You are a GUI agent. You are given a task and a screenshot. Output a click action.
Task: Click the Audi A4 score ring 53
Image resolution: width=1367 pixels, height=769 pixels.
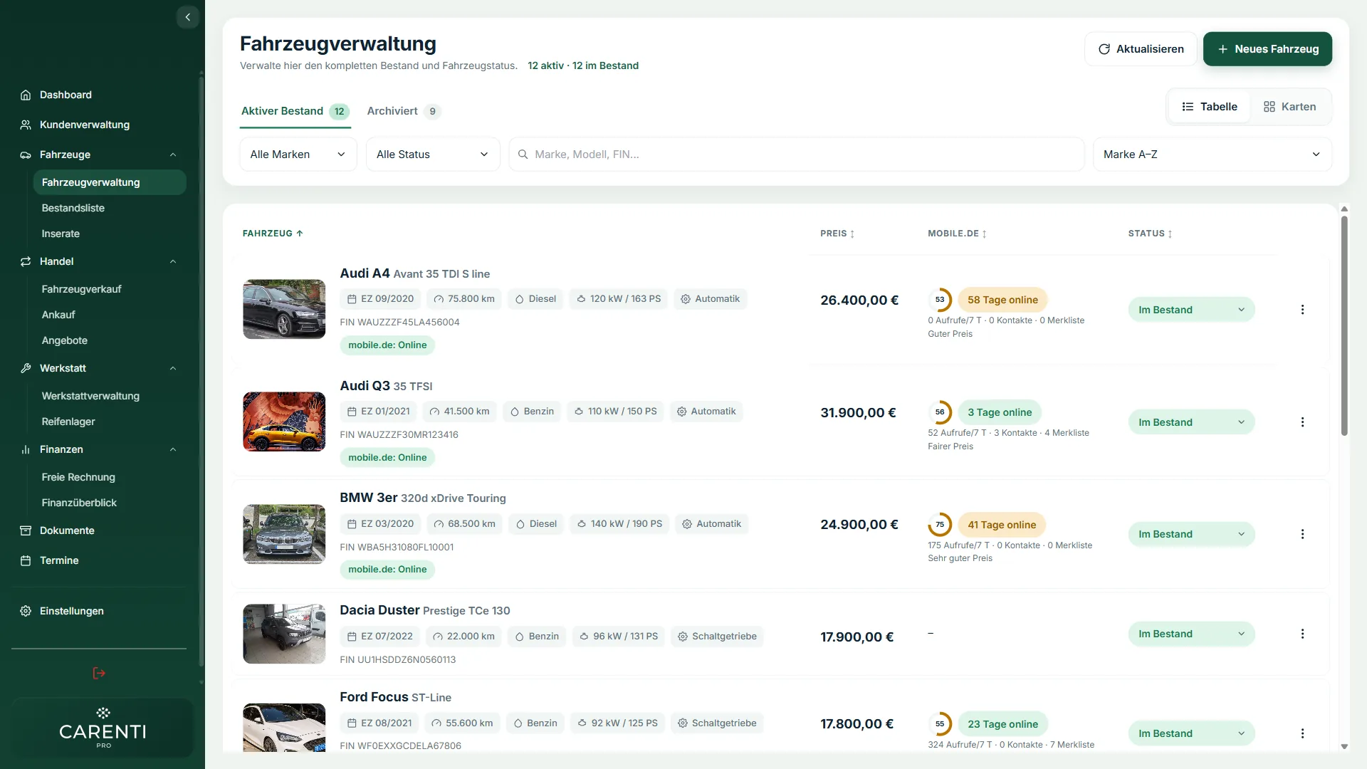(x=940, y=300)
